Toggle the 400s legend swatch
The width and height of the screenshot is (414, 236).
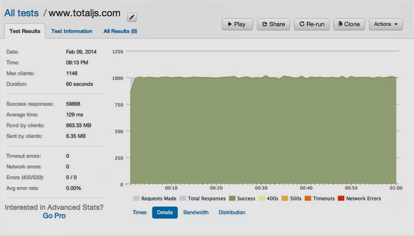click(262, 198)
